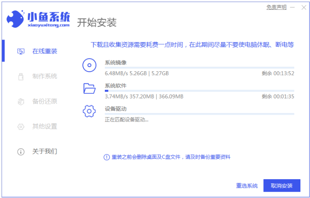Image resolution: width=310 pixels, height=198 pixels.
Task: Click the warning icon beside backup notice
Action: point(107,157)
